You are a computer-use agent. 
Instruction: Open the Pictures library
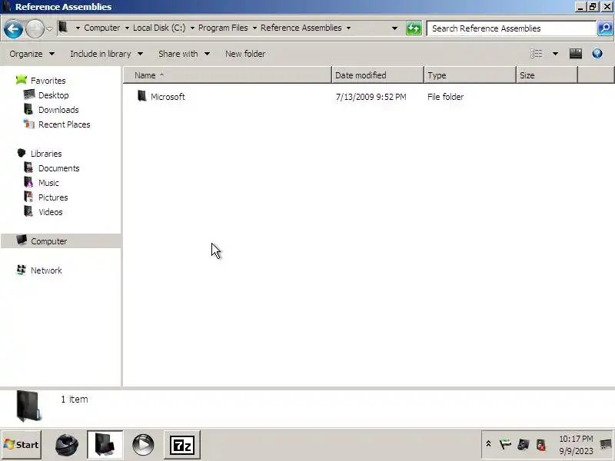coord(53,197)
